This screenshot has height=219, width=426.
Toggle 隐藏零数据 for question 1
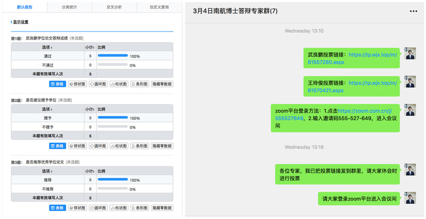point(162,84)
